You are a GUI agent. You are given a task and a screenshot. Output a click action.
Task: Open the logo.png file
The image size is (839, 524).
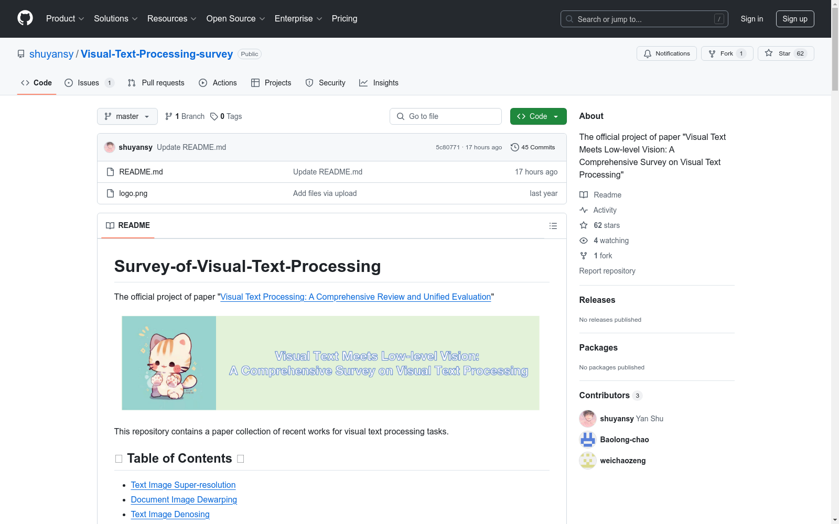pos(133,193)
